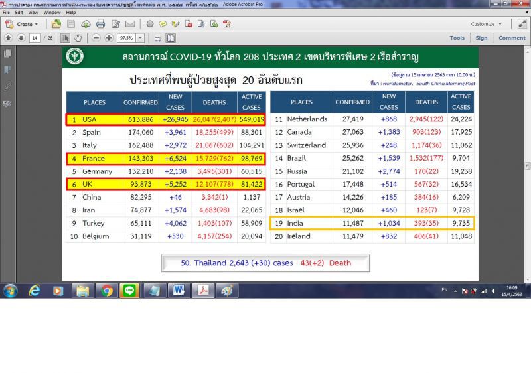The image size is (531, 373).
Task: Click the EN language indicator
Action: pos(444,290)
